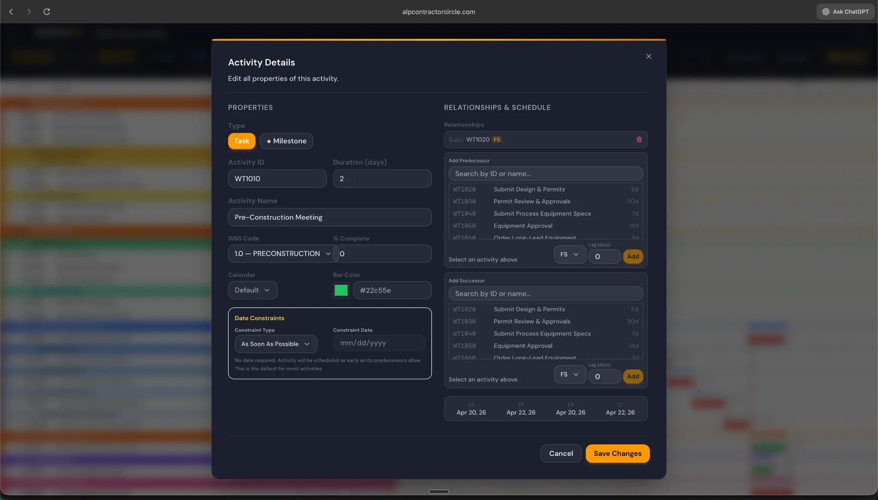Click the LS date Apr 20, 26
The height and width of the screenshot is (500, 878).
[571, 412]
